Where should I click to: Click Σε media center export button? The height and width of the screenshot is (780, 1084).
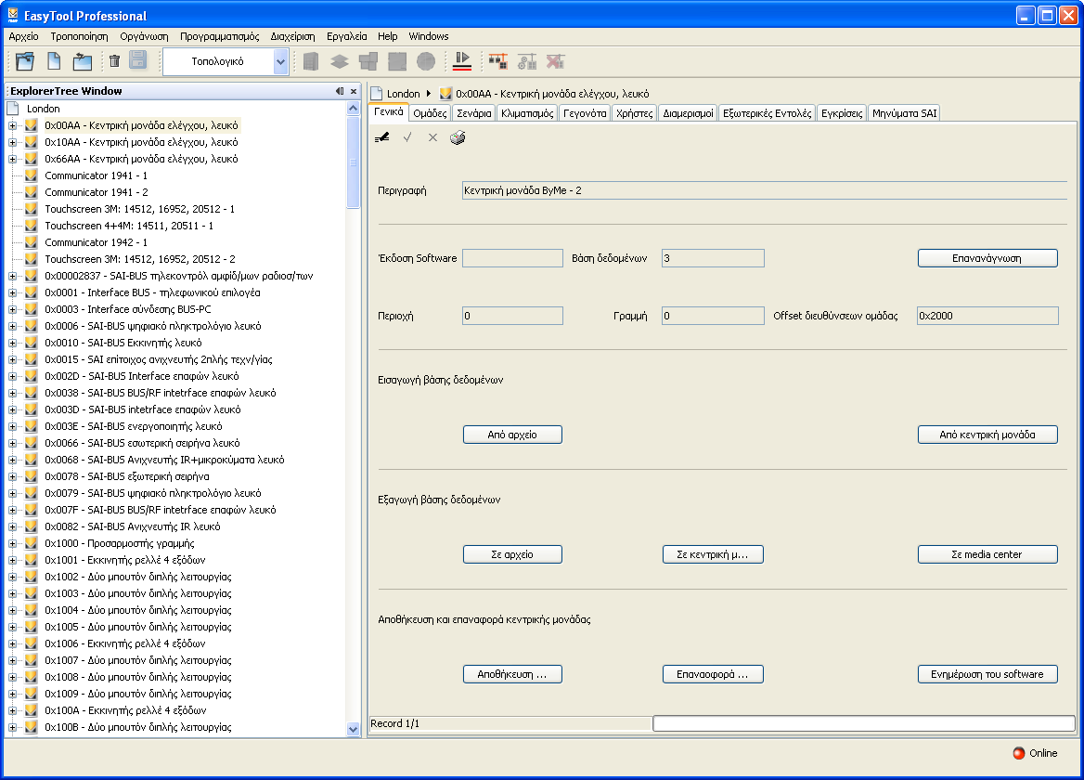[987, 553]
